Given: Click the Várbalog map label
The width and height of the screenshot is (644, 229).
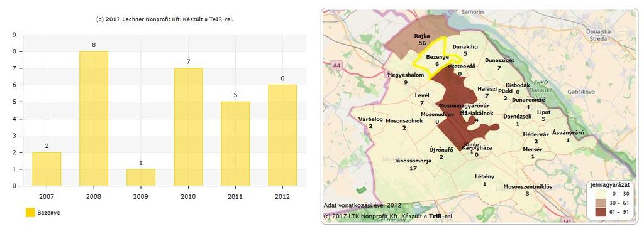Looking at the screenshot, I should tap(370, 119).
